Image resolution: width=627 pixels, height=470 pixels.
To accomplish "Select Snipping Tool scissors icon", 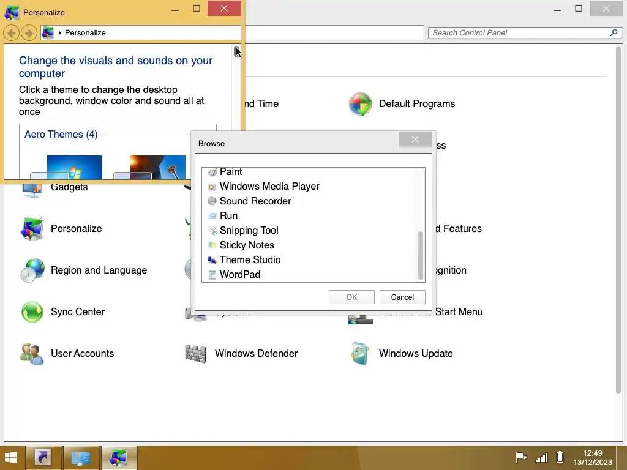I will (x=212, y=231).
